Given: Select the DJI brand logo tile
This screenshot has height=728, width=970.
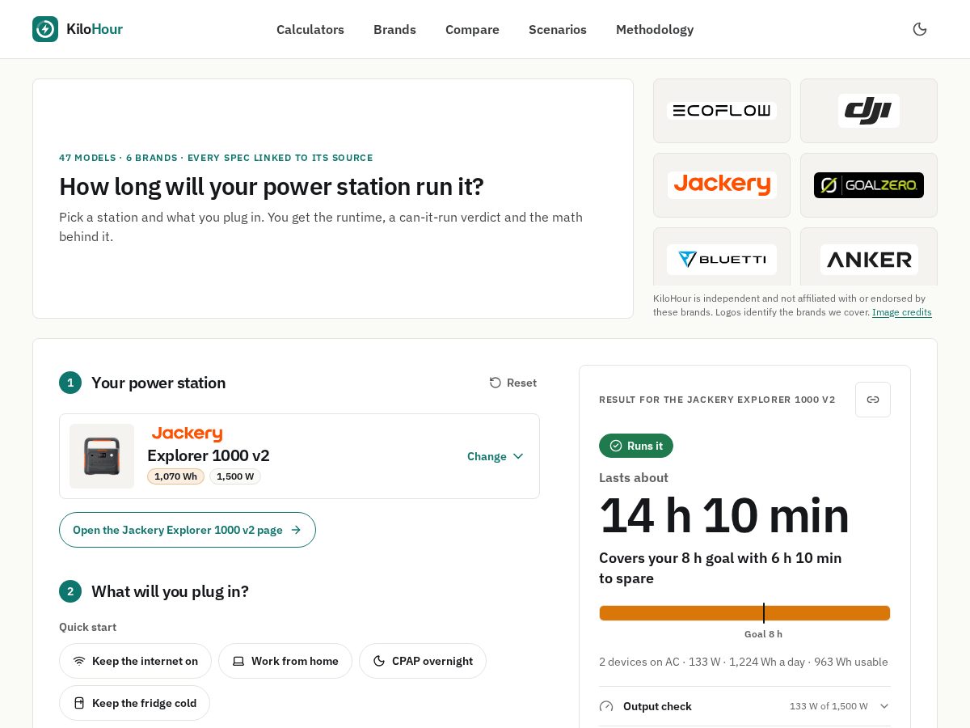Looking at the screenshot, I should 869,111.
